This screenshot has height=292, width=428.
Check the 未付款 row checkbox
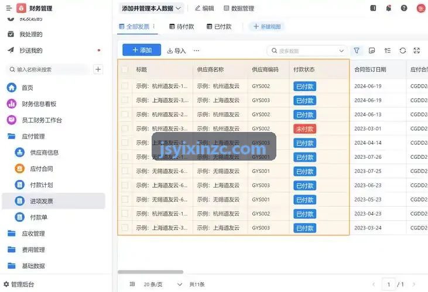(125, 128)
